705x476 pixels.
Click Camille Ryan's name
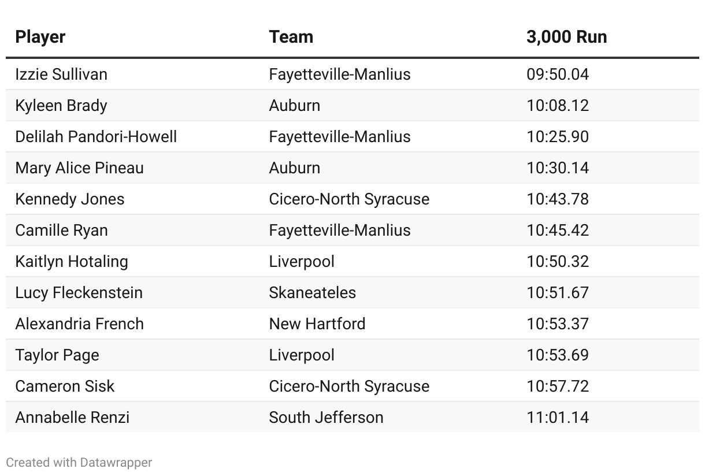coord(62,230)
